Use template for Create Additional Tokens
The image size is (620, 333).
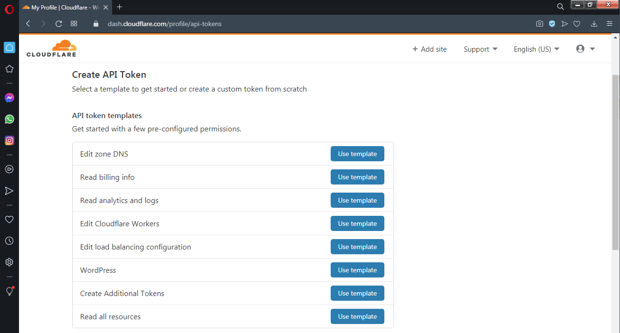(357, 293)
